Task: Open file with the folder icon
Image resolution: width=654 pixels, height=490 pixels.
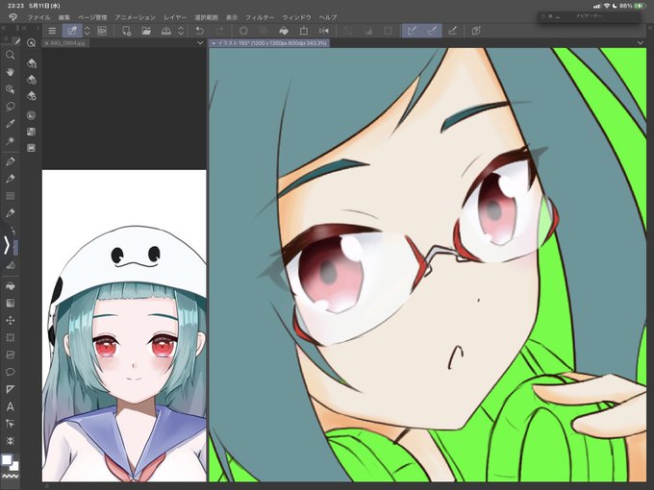Action: (x=146, y=31)
